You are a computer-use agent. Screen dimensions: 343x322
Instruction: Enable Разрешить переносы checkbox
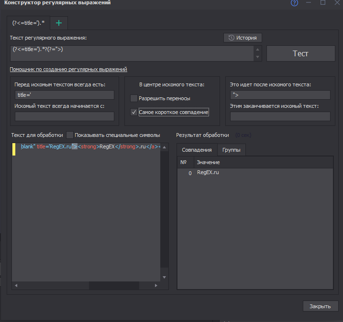click(134, 98)
